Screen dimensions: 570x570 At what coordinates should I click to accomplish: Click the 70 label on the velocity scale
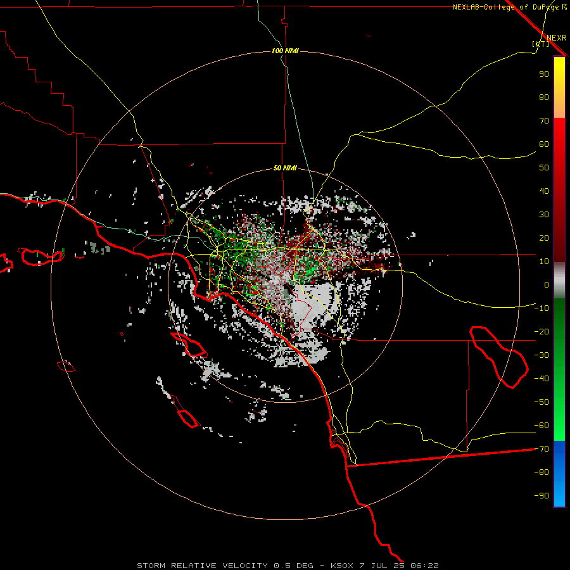coord(544,121)
